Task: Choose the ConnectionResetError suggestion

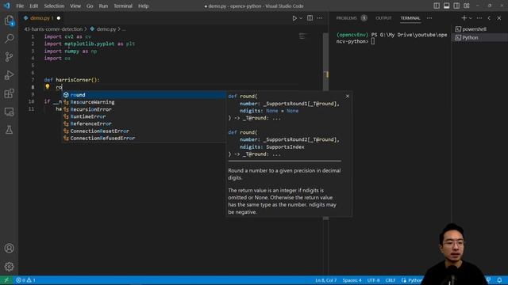Action: pyautogui.click(x=144, y=131)
